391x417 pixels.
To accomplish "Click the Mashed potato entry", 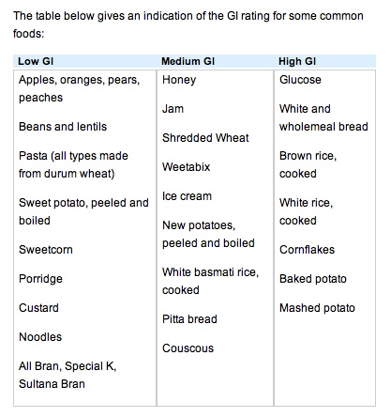I will point(317,308).
